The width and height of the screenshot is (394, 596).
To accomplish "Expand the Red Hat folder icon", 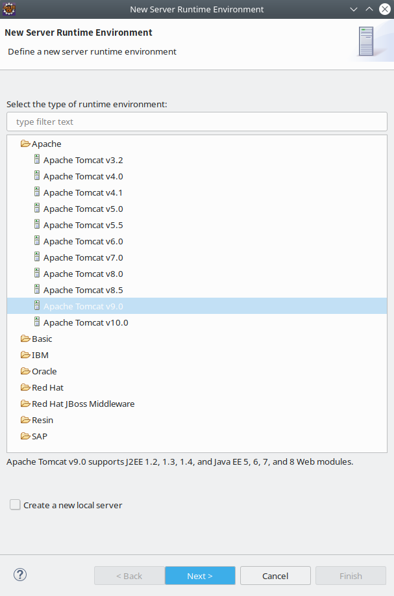I will point(25,387).
